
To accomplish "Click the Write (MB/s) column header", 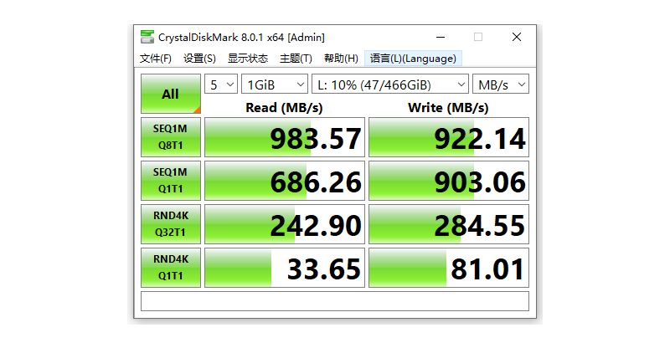I will (448, 108).
